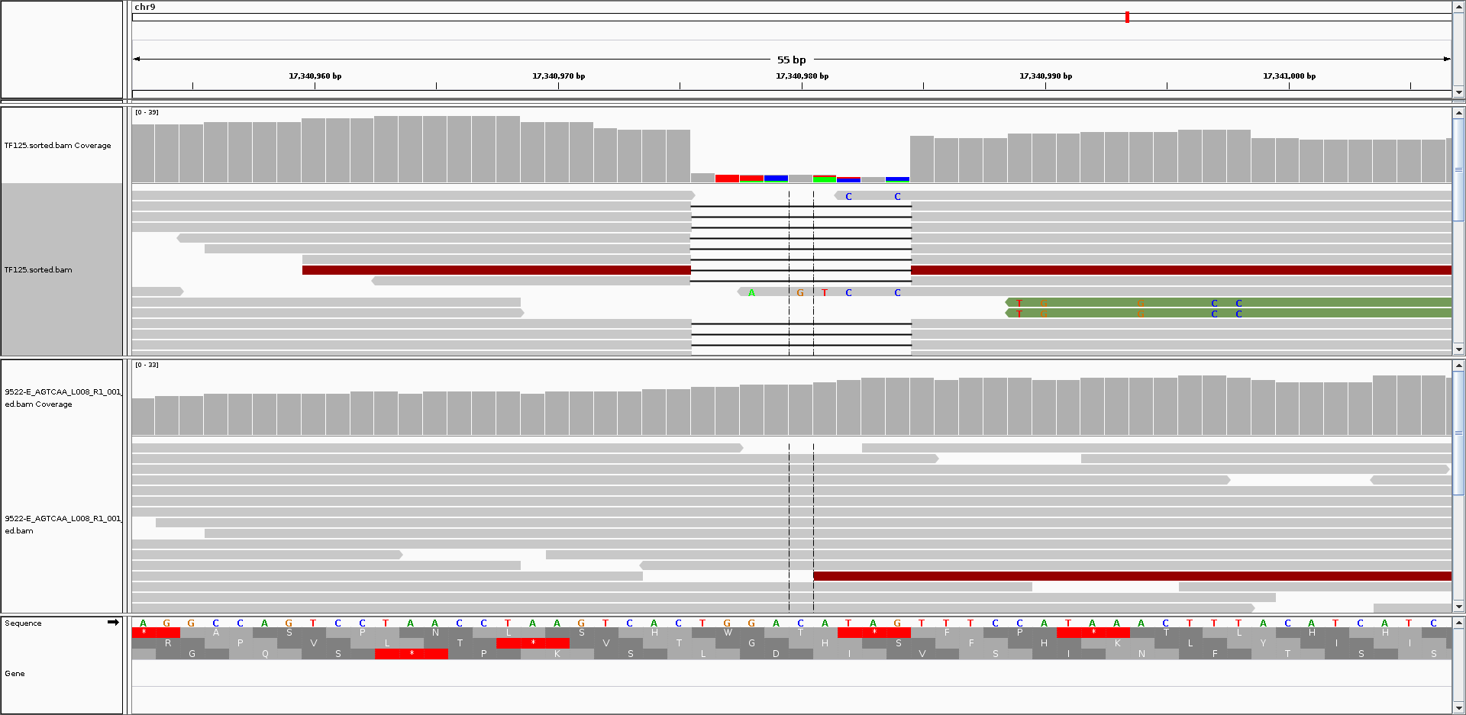The height and width of the screenshot is (715, 1466).
Task: Click the red mismatch bar in TF125 coverage
Action: (x=727, y=179)
